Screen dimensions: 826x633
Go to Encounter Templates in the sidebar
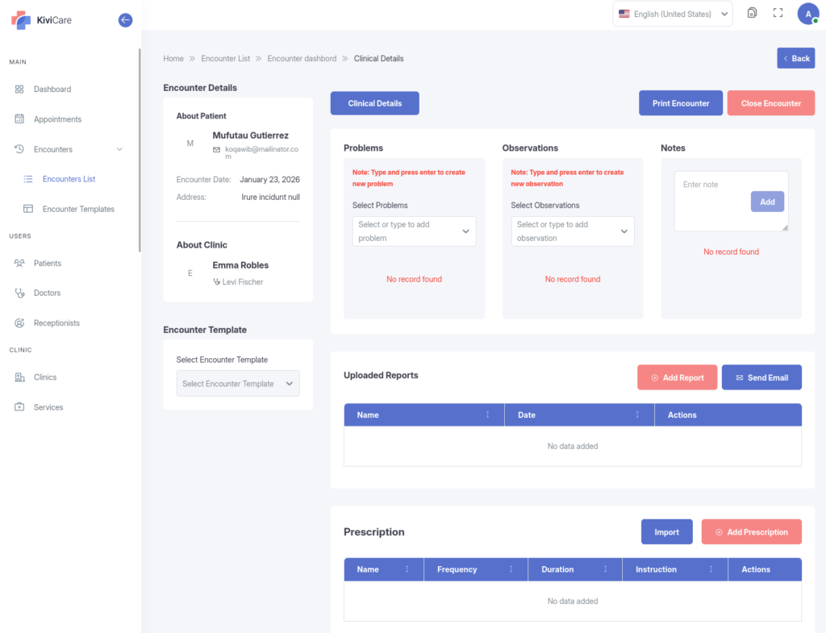pyautogui.click(x=78, y=209)
